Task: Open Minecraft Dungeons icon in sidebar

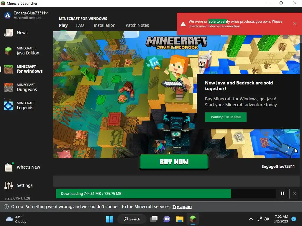Action: coord(9,87)
